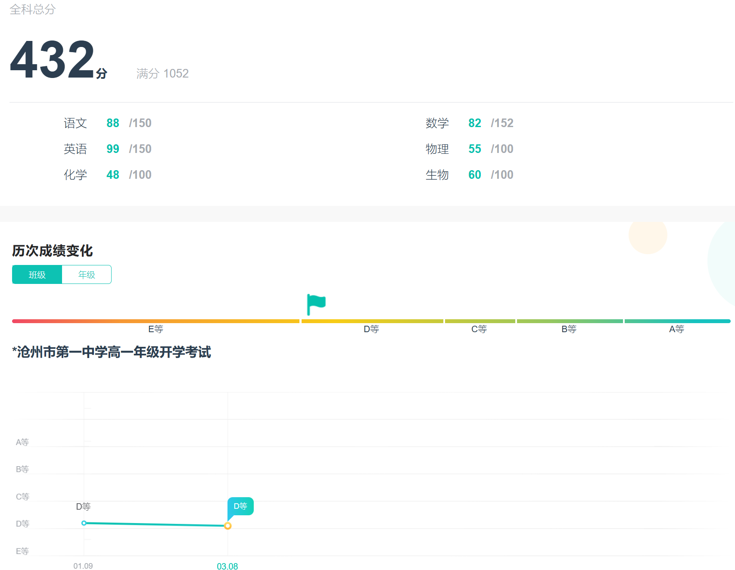Switch to the 年级 tab
Image resolution: width=735 pixels, height=570 pixels.
(x=87, y=274)
